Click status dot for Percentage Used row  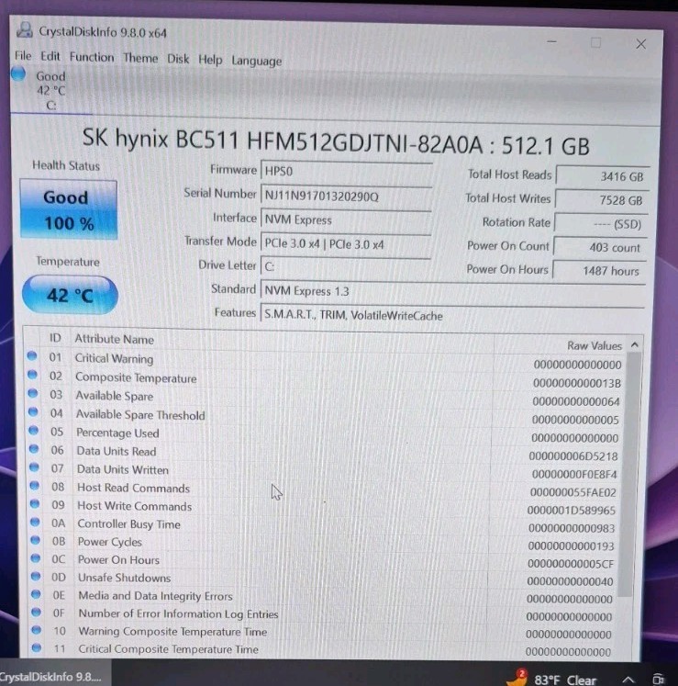[34, 430]
